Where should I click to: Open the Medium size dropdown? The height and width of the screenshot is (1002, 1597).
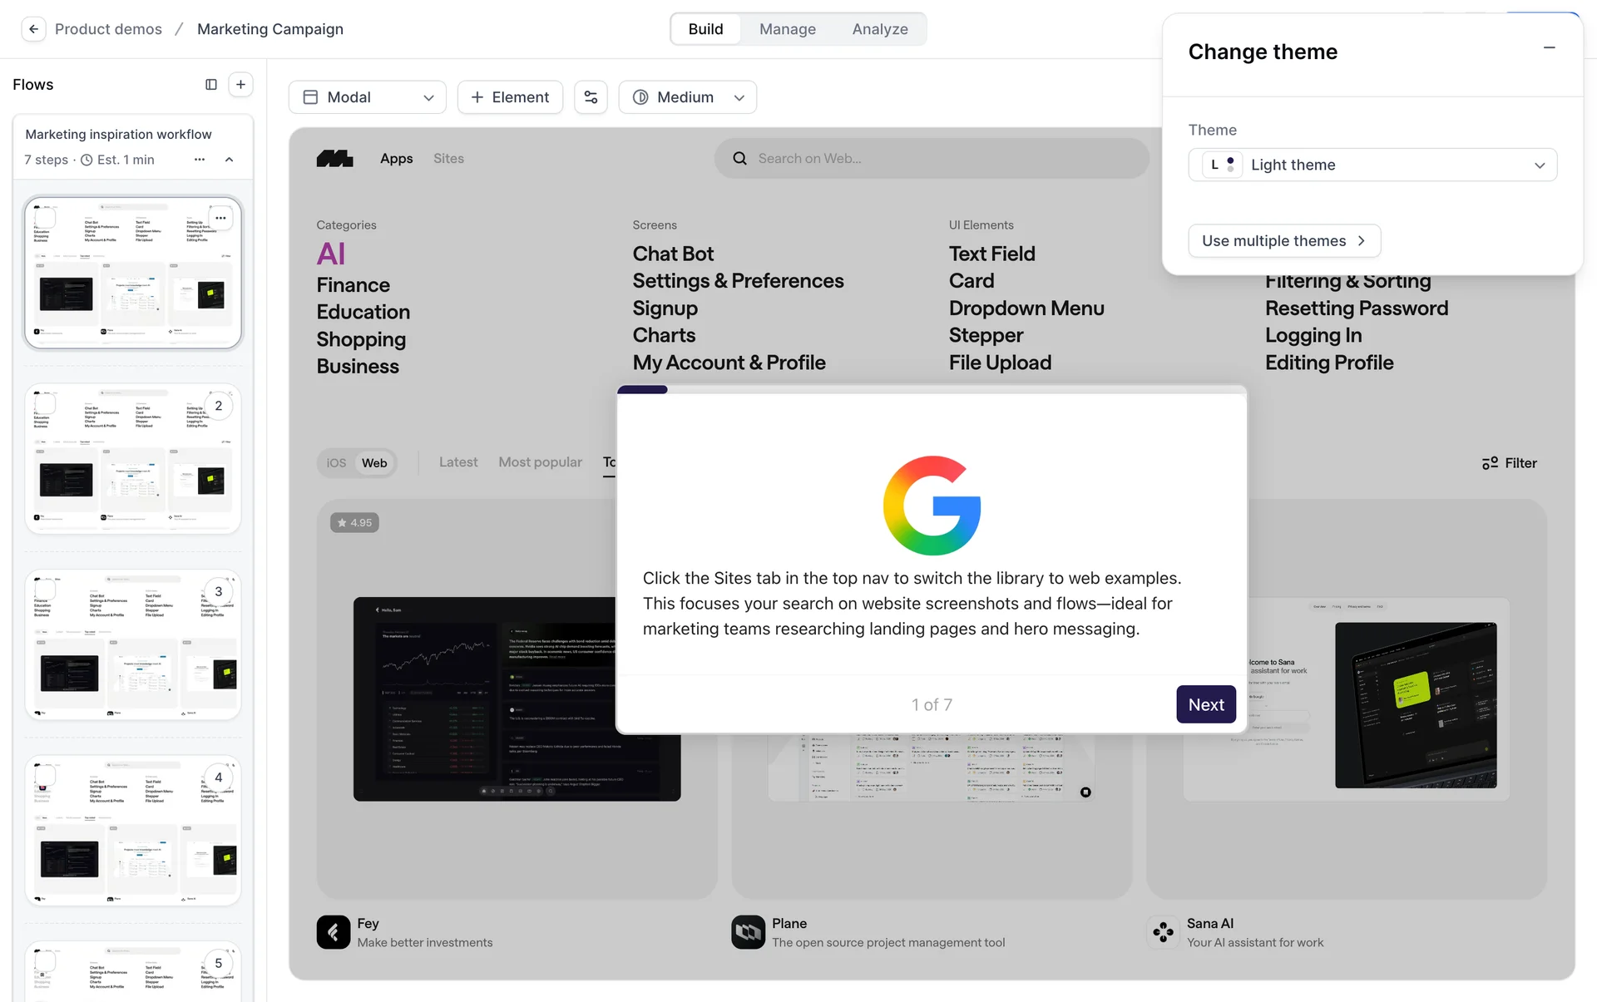pyautogui.click(x=687, y=97)
